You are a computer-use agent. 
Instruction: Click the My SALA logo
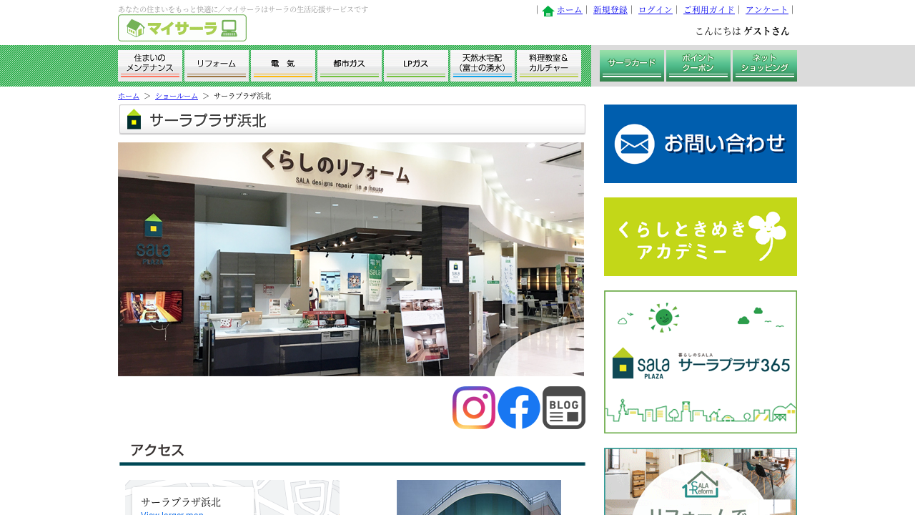(x=182, y=28)
